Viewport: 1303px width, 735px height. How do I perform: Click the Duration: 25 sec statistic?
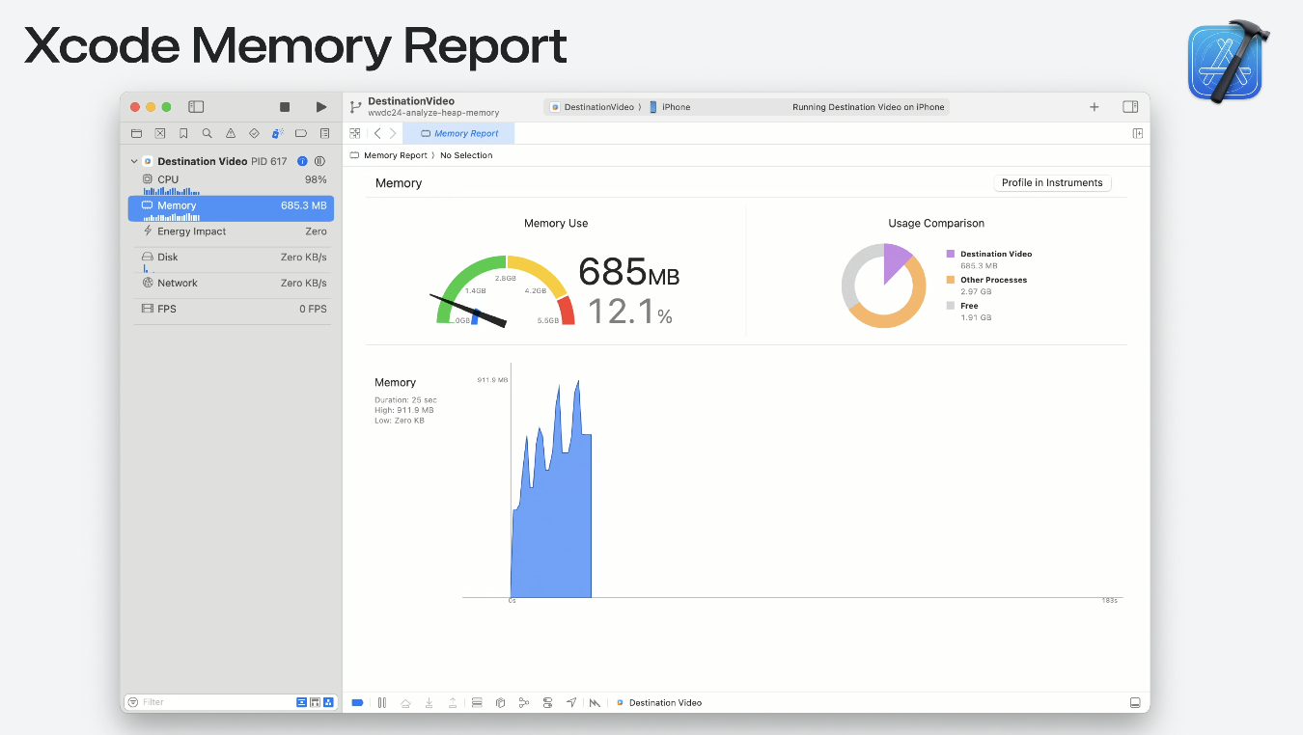405,399
